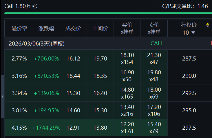The height and width of the screenshot is (138, 212).
Task: Click the 成交价 column header
Action: point(73,29)
